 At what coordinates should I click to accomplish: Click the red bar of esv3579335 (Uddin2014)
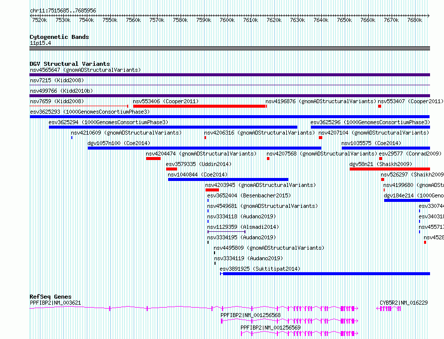(172, 169)
